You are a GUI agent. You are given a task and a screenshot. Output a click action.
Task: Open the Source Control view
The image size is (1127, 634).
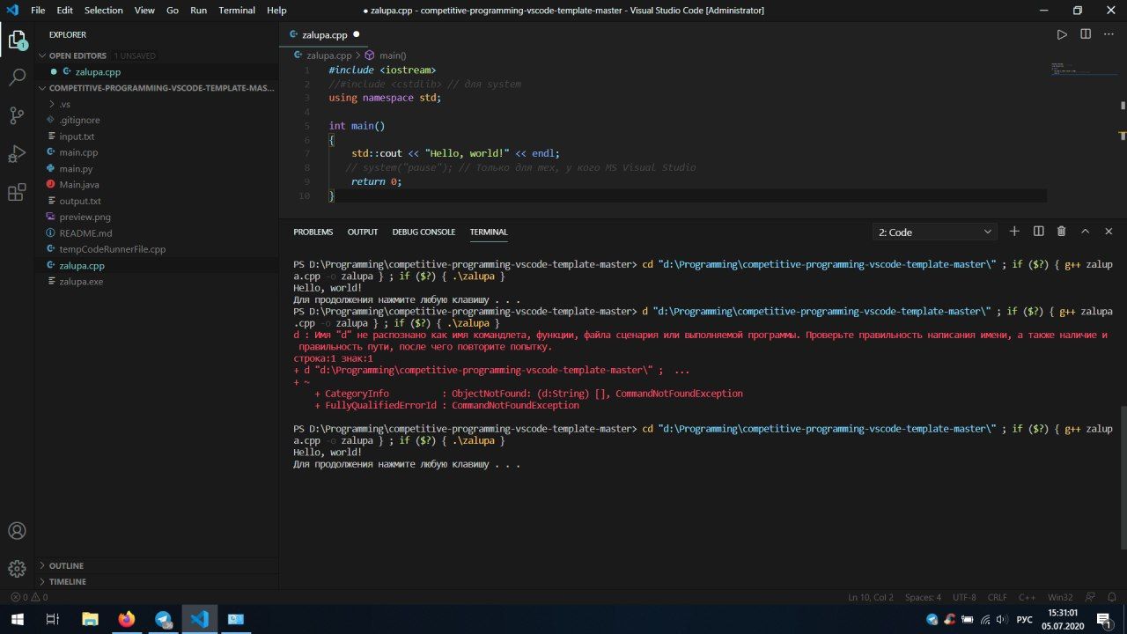click(x=17, y=115)
